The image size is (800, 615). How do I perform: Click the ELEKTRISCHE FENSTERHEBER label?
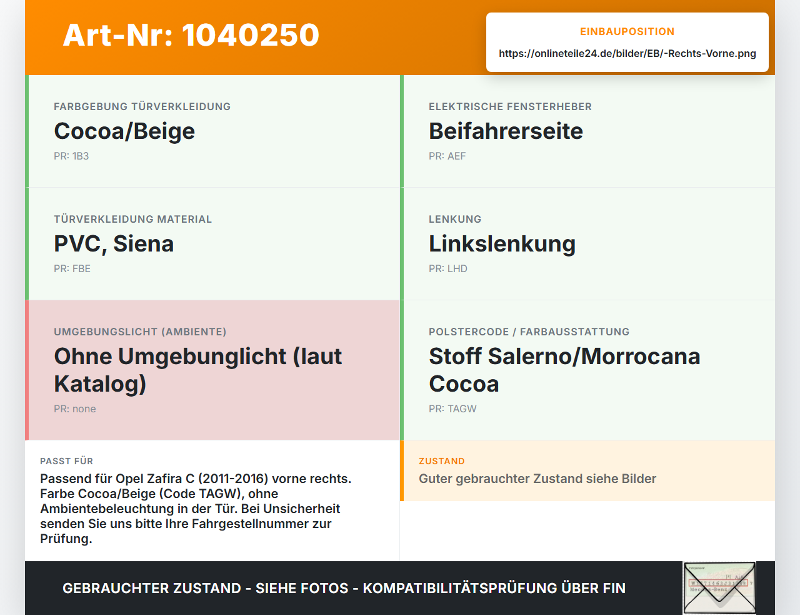510,106
